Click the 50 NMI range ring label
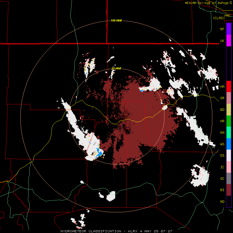 (116, 68)
